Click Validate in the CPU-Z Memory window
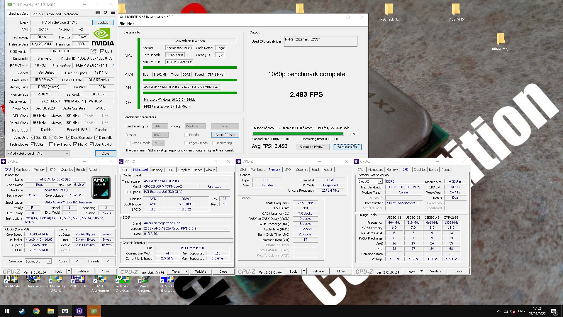The width and height of the screenshot is (563, 317). click(x=318, y=272)
